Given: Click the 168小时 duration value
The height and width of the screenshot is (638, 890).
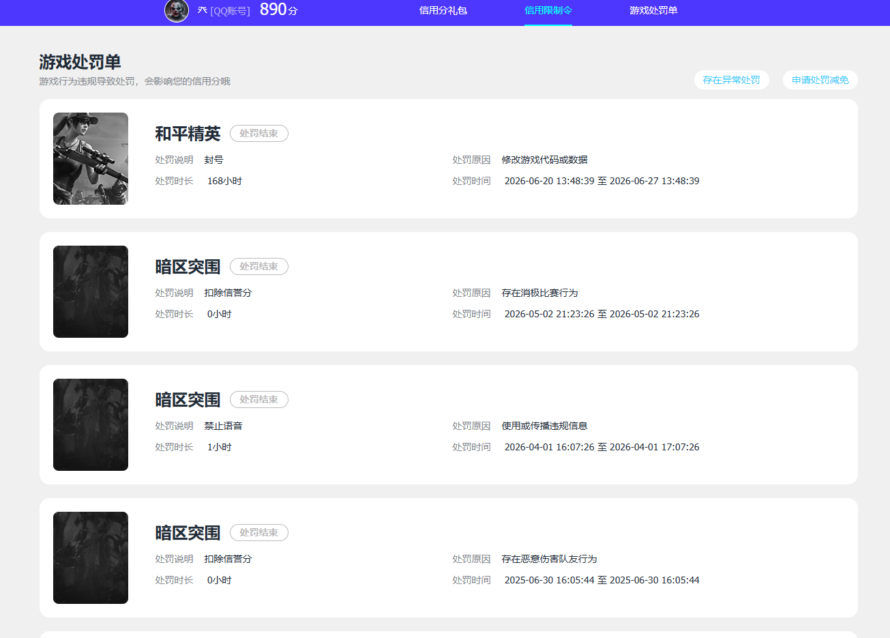Looking at the screenshot, I should pos(224,181).
